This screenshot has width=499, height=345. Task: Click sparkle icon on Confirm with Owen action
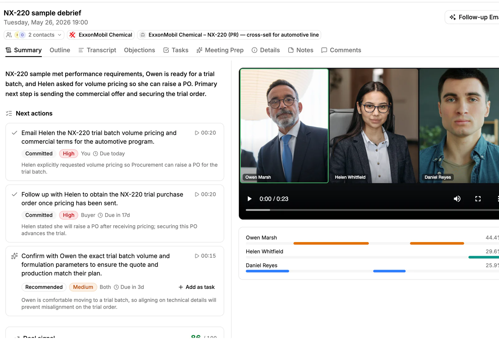(x=14, y=256)
